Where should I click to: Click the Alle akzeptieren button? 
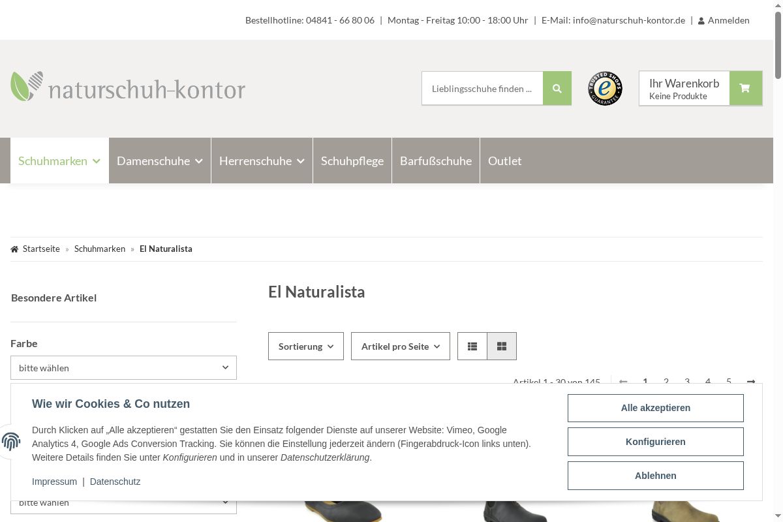click(656, 408)
